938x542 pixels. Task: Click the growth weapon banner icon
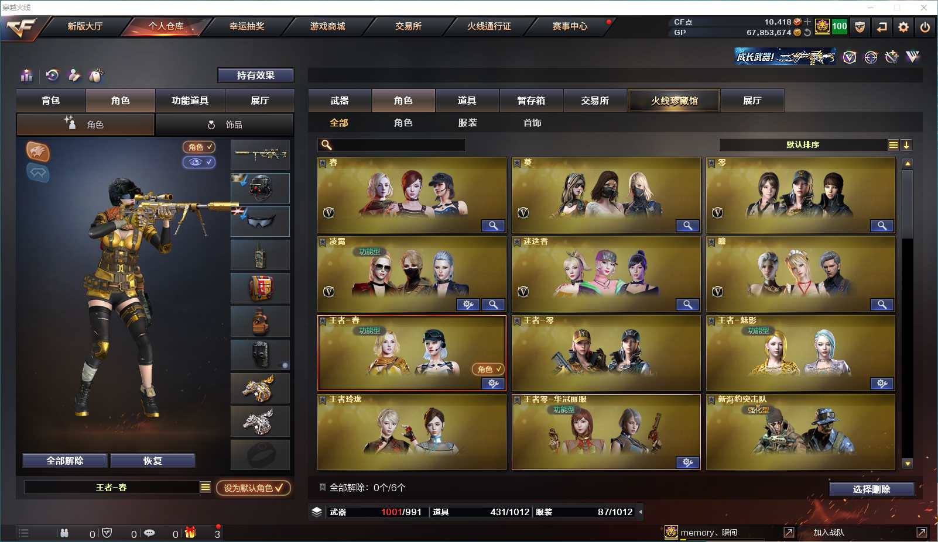[785, 57]
